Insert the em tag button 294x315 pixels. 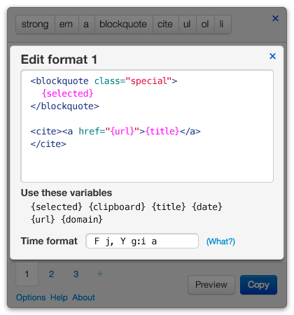[x=66, y=24]
